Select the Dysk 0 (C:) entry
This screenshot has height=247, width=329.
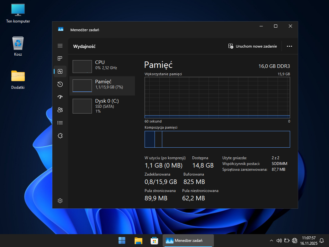102,105
